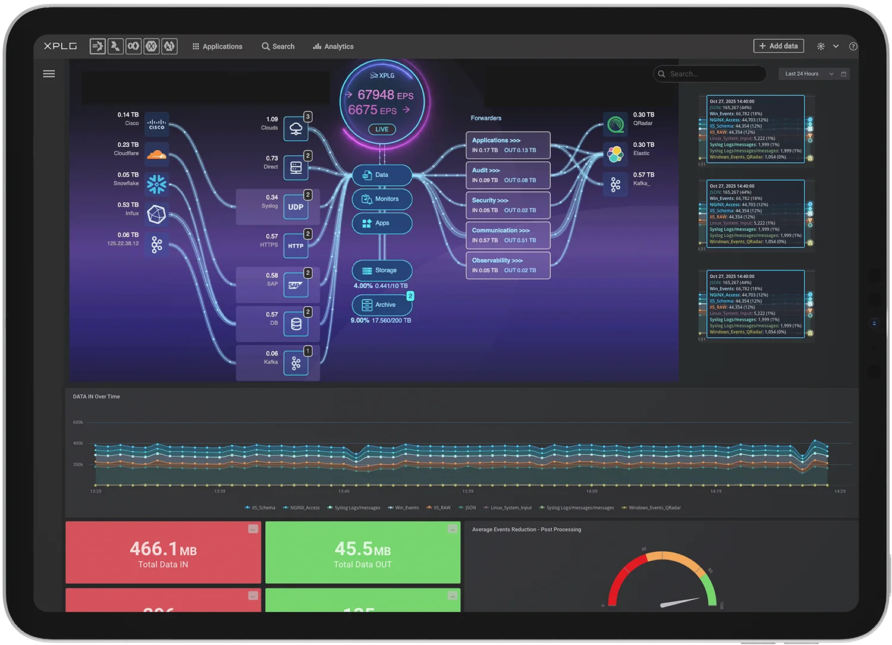Expand the Applications >>> forwarder
Screen dimensions: 892x645
tap(508, 145)
